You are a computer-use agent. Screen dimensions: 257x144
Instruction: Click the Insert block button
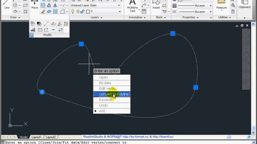pos(156,4)
